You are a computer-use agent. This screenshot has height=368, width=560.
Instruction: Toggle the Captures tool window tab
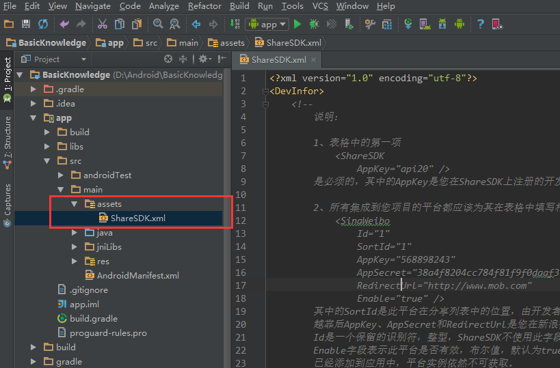[x=7, y=205]
